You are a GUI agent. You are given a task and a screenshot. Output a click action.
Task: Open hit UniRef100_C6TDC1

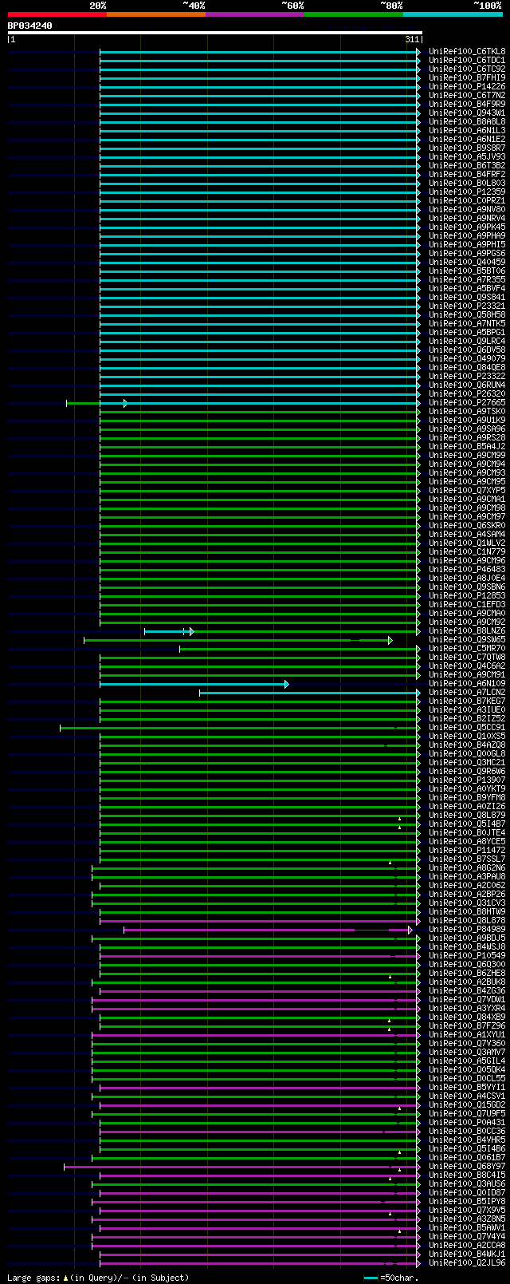(467, 60)
